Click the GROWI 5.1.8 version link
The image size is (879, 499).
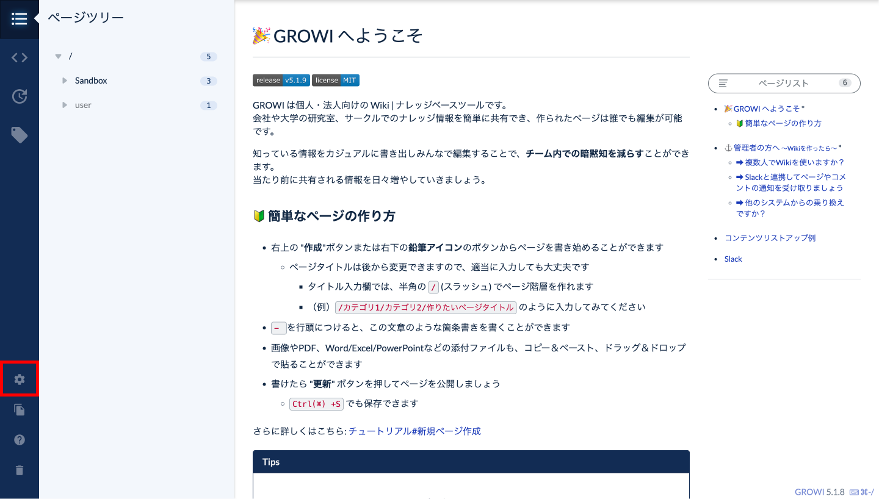click(x=820, y=492)
